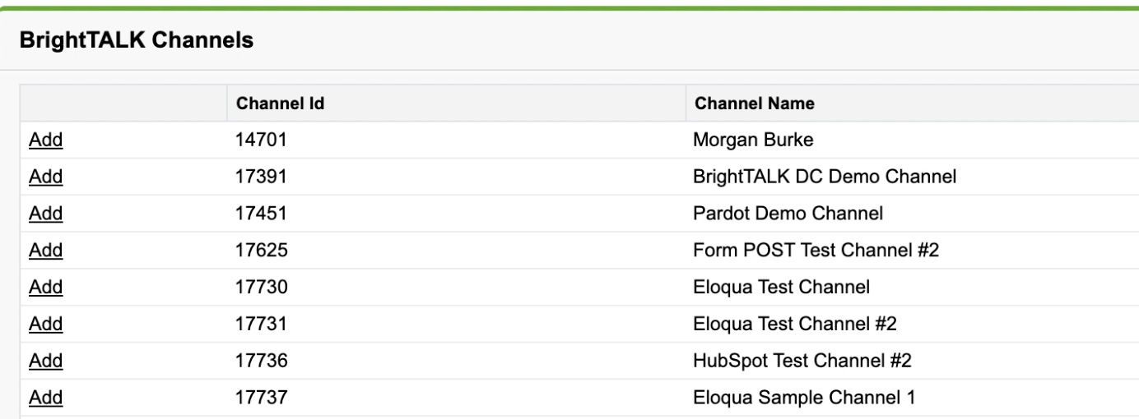The height and width of the screenshot is (419, 1139).
Task: Add the Pardot Demo Channel
Action: 46,214
